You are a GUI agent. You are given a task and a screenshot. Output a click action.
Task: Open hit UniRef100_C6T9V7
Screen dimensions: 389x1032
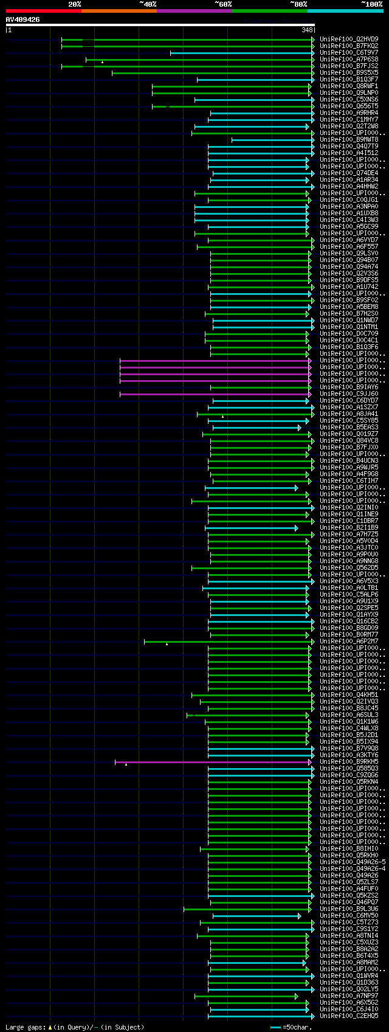pos(349,53)
